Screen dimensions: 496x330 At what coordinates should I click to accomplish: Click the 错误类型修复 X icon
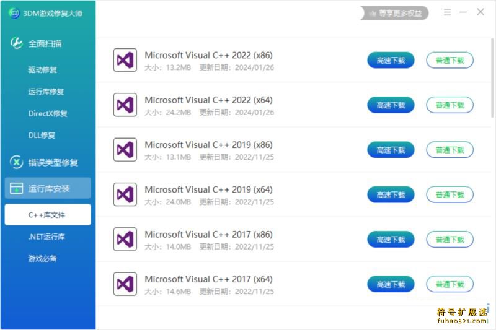pyautogui.click(x=17, y=162)
